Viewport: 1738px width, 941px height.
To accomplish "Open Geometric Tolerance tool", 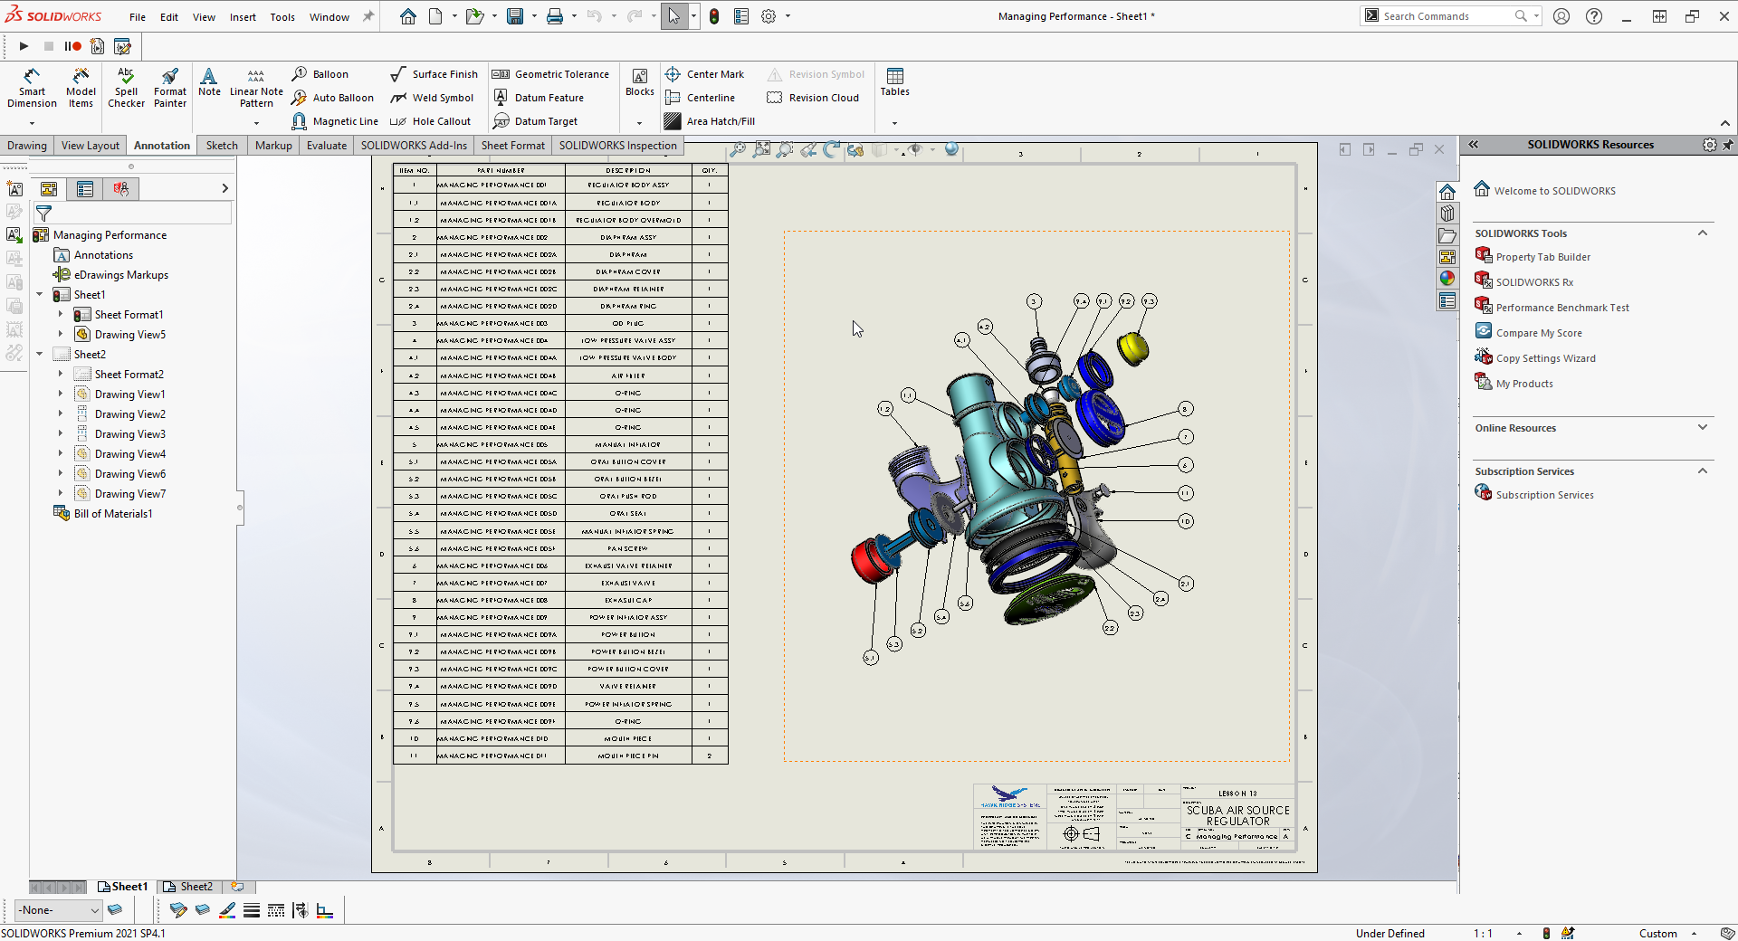I will pyautogui.click(x=550, y=74).
